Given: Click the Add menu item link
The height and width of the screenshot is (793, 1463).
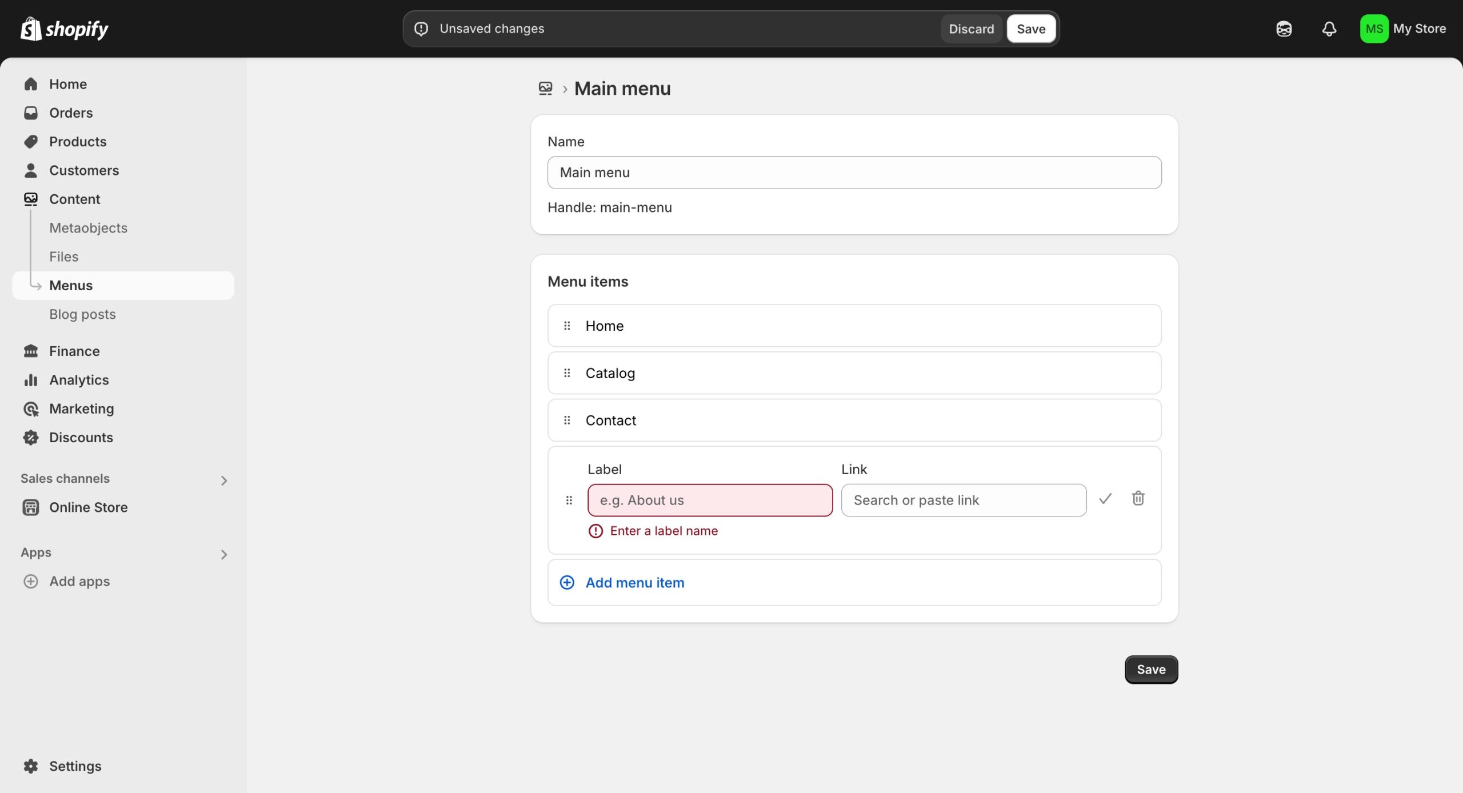Looking at the screenshot, I should click(x=634, y=582).
